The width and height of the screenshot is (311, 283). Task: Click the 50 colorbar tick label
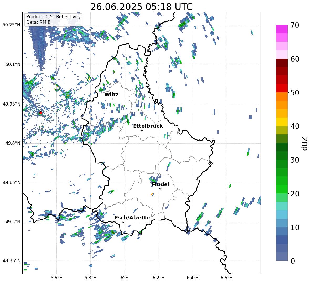coord(295,92)
